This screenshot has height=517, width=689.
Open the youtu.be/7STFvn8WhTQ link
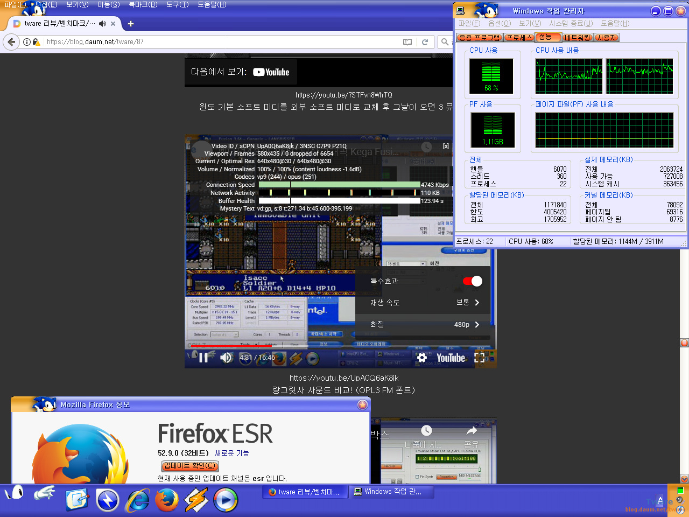[x=344, y=95]
